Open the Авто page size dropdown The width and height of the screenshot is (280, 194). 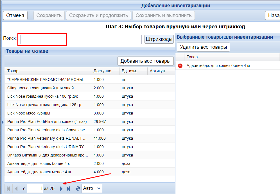coord(92,189)
